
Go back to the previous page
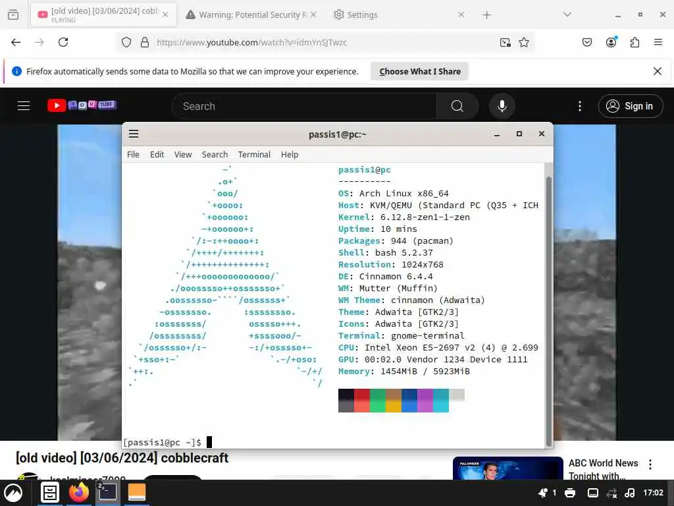pos(16,42)
